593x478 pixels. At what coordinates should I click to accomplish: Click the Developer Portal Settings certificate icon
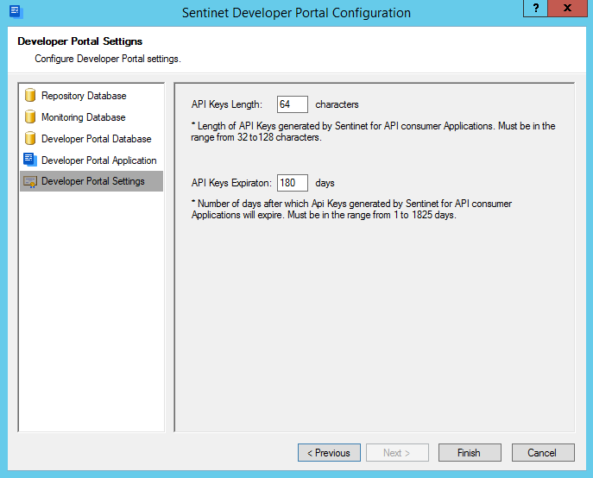pyautogui.click(x=30, y=181)
